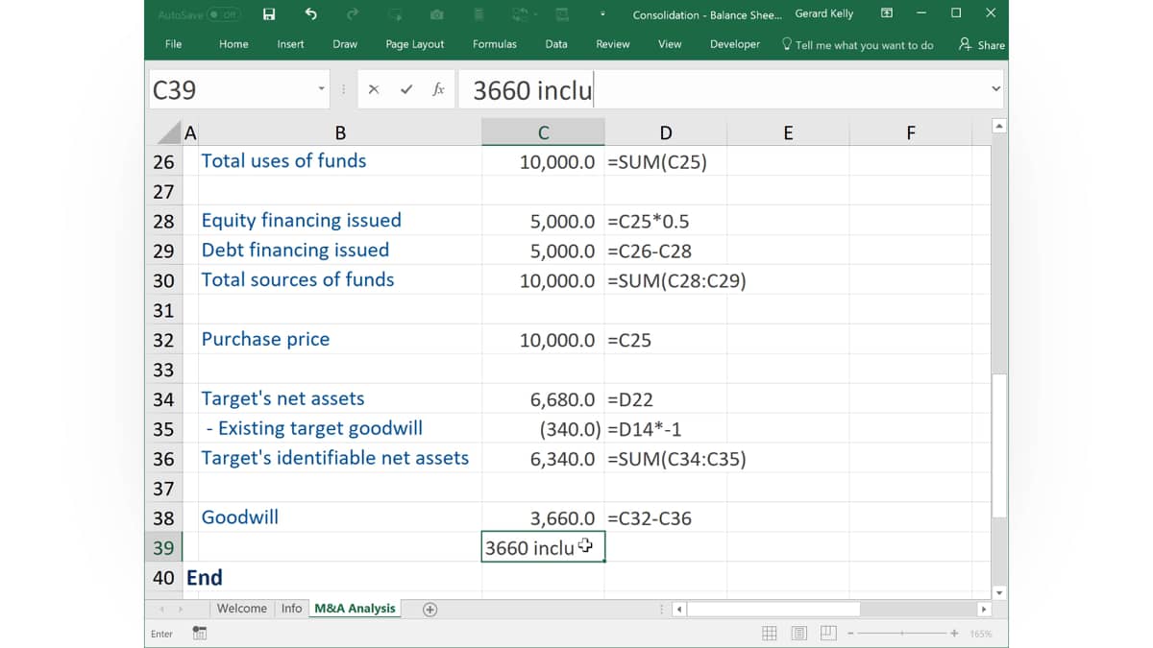Click the horizontal scrollbar right arrow
1153x648 pixels.
(983, 610)
